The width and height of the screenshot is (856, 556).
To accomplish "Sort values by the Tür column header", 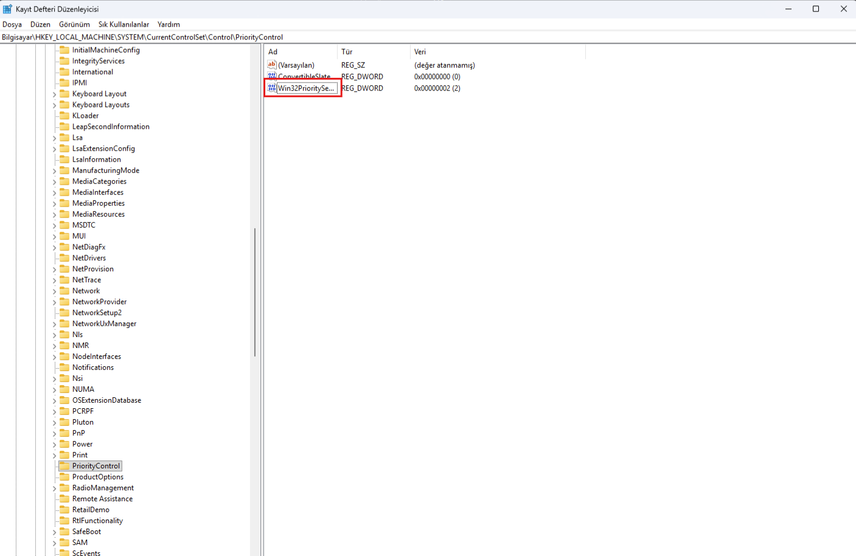I will pos(374,52).
